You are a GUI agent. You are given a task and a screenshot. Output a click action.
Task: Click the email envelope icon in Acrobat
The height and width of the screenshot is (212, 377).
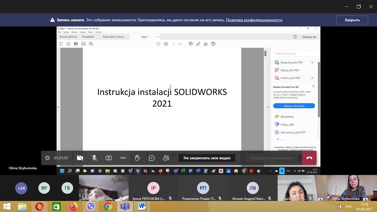83,44
